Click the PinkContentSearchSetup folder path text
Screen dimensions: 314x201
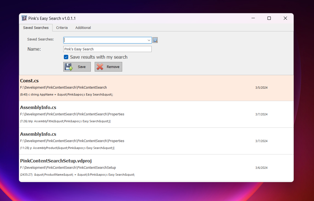(68, 167)
